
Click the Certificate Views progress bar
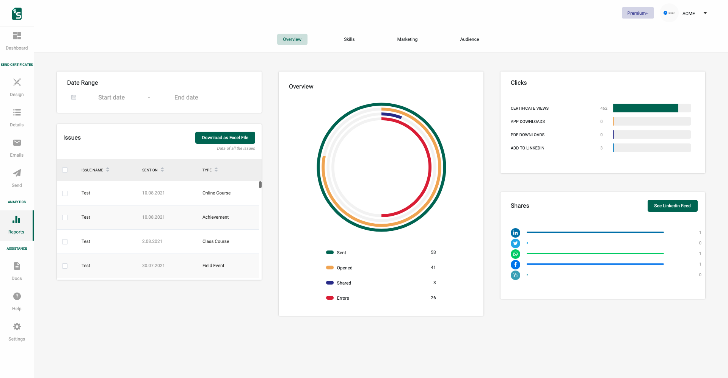coord(652,108)
